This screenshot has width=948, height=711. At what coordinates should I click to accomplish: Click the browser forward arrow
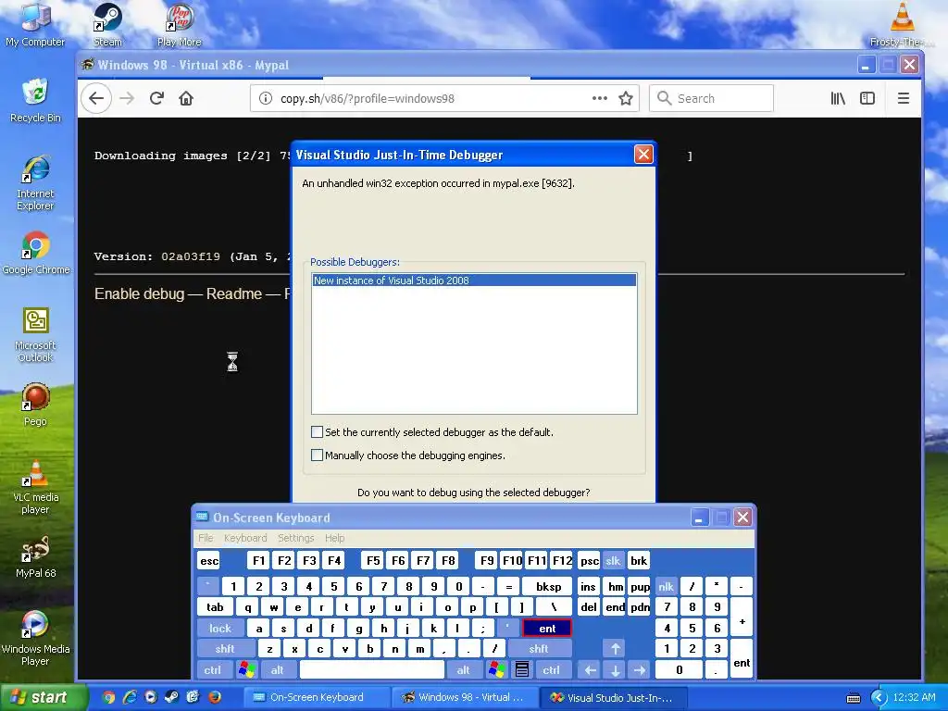[x=127, y=98]
